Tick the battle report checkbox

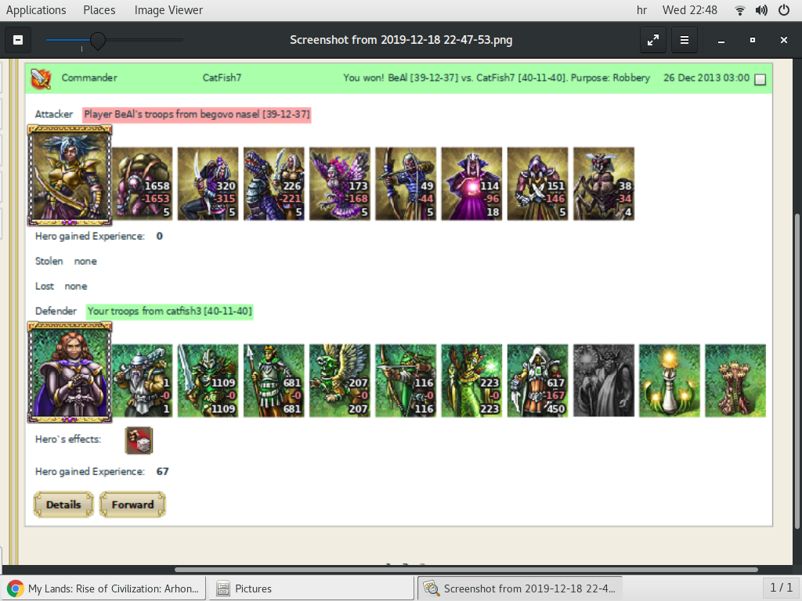coord(760,79)
